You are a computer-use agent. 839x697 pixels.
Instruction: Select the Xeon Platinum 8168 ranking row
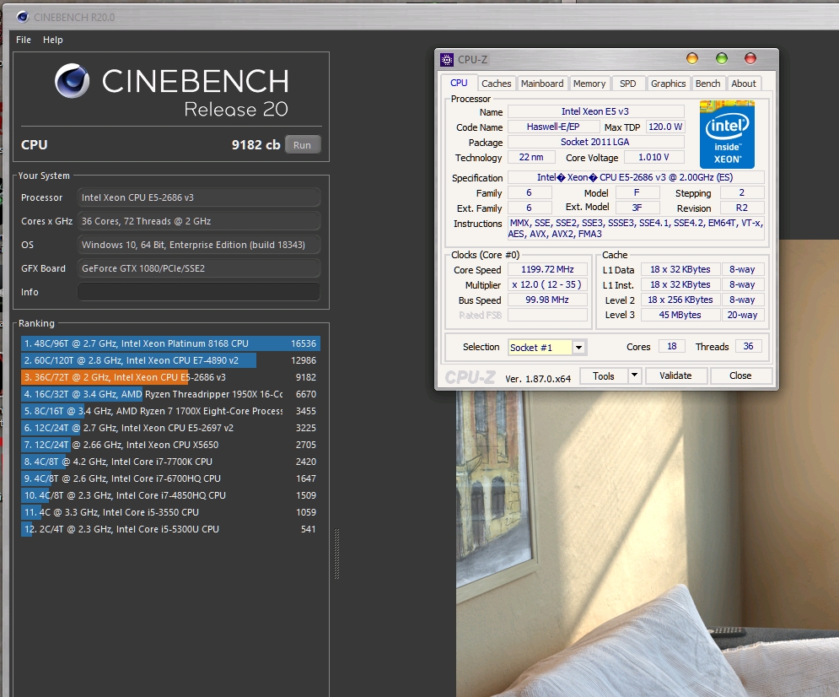[x=170, y=343]
